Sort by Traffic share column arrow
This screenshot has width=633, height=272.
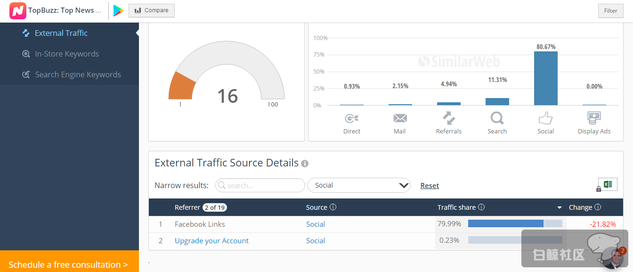tap(560, 207)
